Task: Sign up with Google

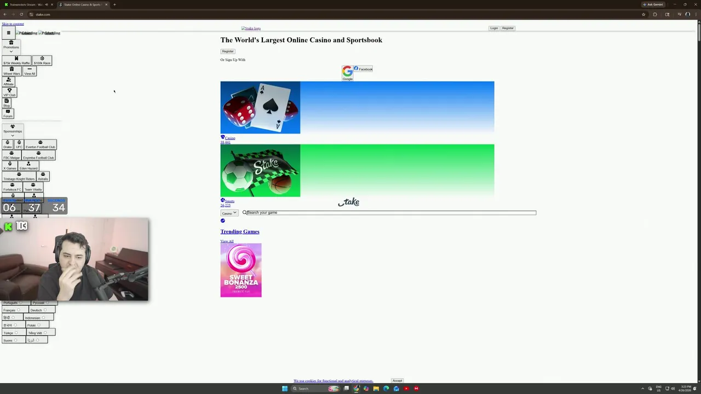Action: [x=347, y=73]
